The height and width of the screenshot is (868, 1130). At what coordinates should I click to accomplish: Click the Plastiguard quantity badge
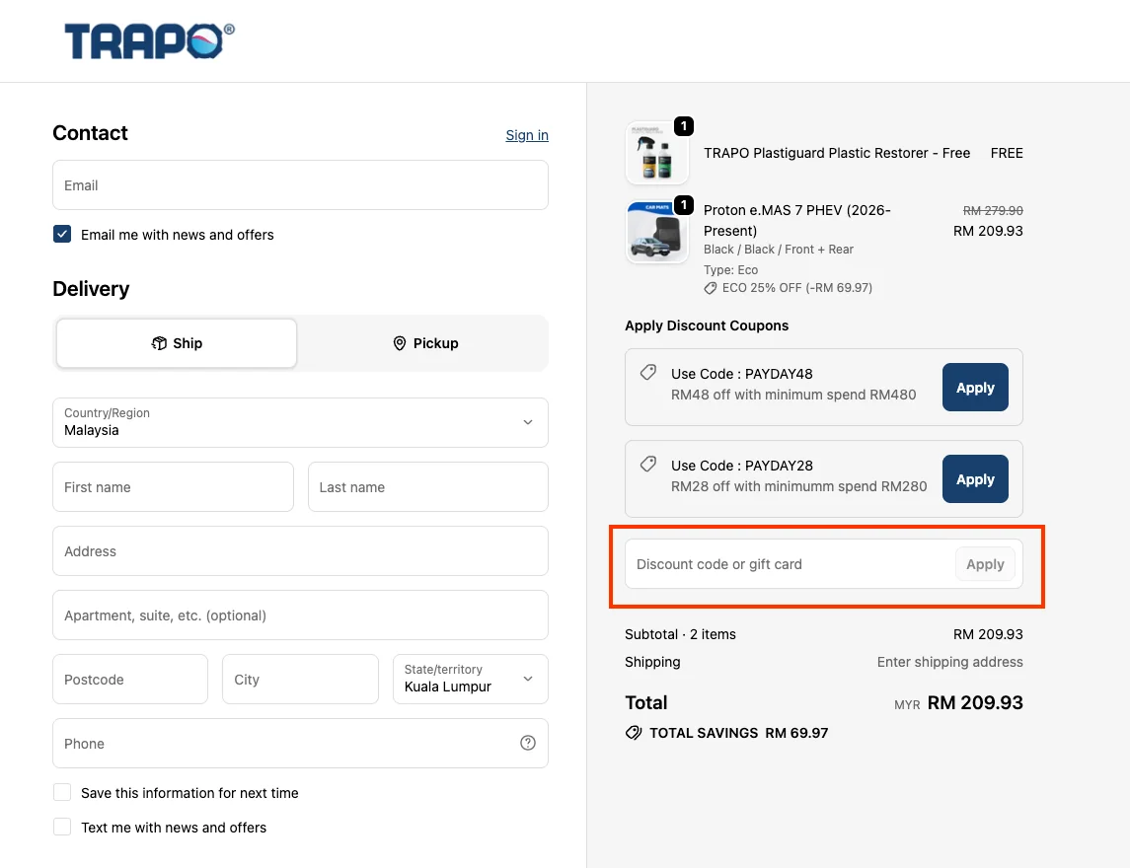[x=683, y=126]
